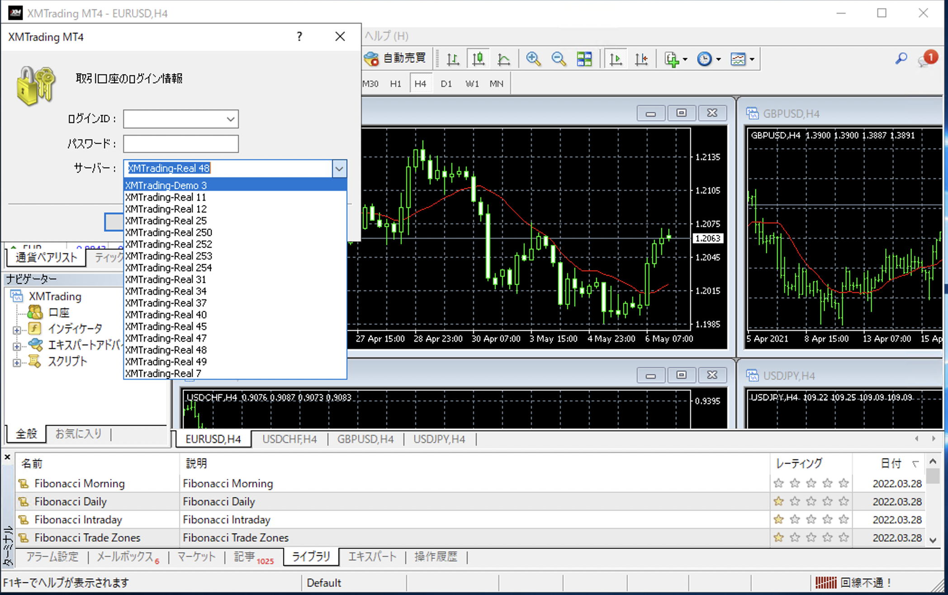Screen dimensions: 948x595
Task: Click the パスワード input field
Action: [180, 144]
